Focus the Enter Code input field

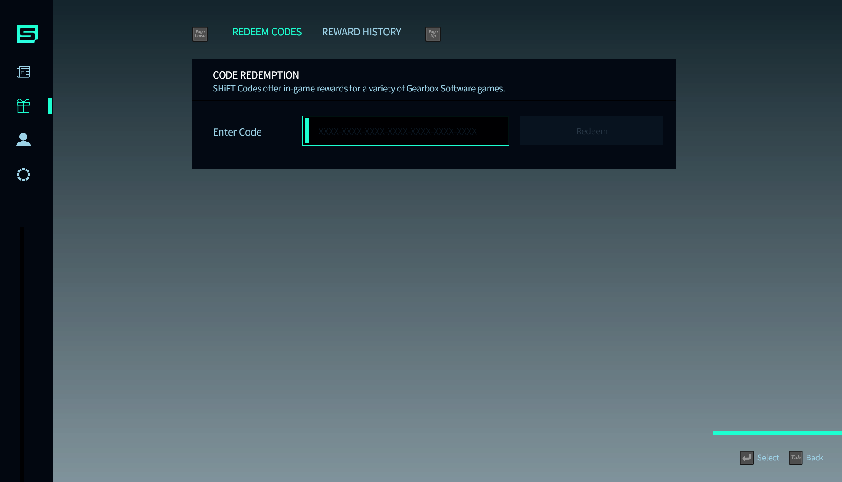405,131
